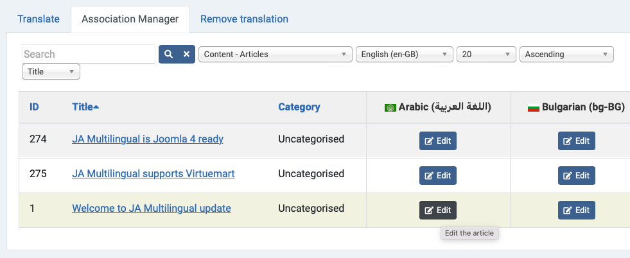Edit Arabic translation for article 275

click(x=438, y=175)
